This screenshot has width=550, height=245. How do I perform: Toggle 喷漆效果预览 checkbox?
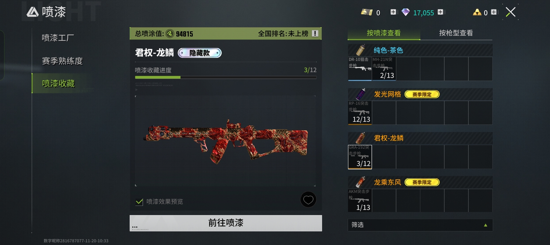[139, 202]
